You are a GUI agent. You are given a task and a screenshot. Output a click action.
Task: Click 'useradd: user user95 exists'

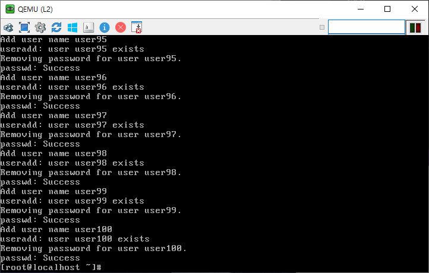click(x=72, y=49)
